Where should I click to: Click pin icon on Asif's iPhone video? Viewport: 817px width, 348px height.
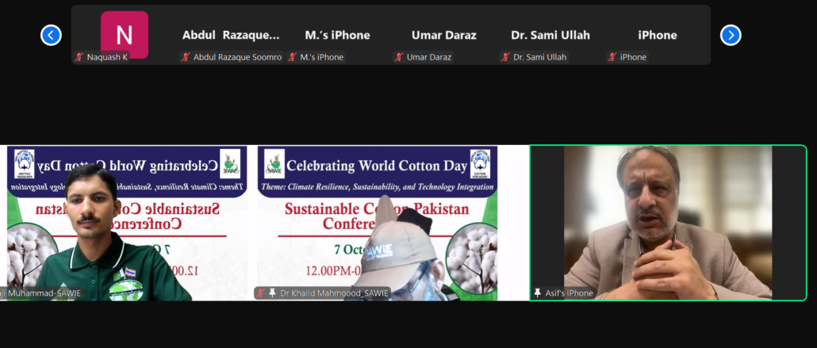tap(538, 293)
